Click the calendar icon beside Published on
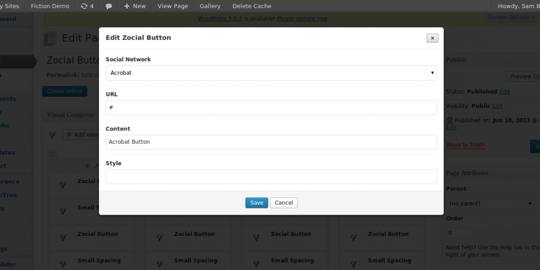 pyautogui.click(x=449, y=121)
